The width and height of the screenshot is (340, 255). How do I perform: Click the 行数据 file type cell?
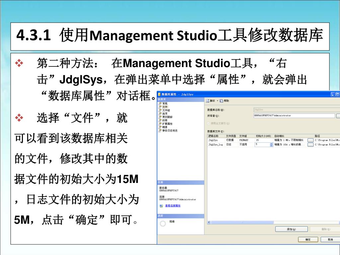231,140
